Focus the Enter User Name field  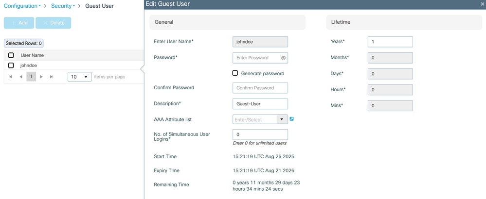[260, 42]
